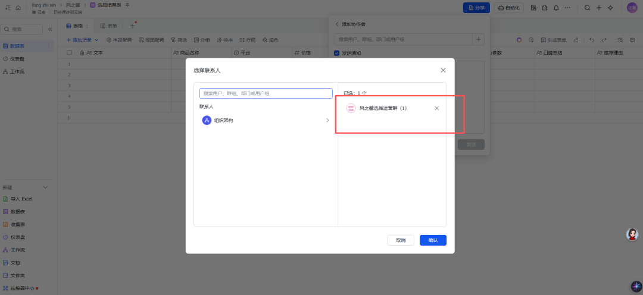Click the 风之馨选品运营群 group avatar
Screen dimensions: 643x295
click(351, 108)
